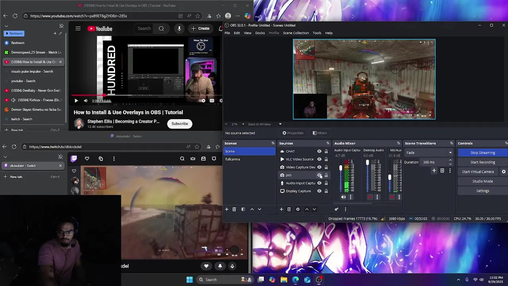Open the Audio Input Capture channel three-dot menu
The image size is (508, 286).
(x=350, y=197)
